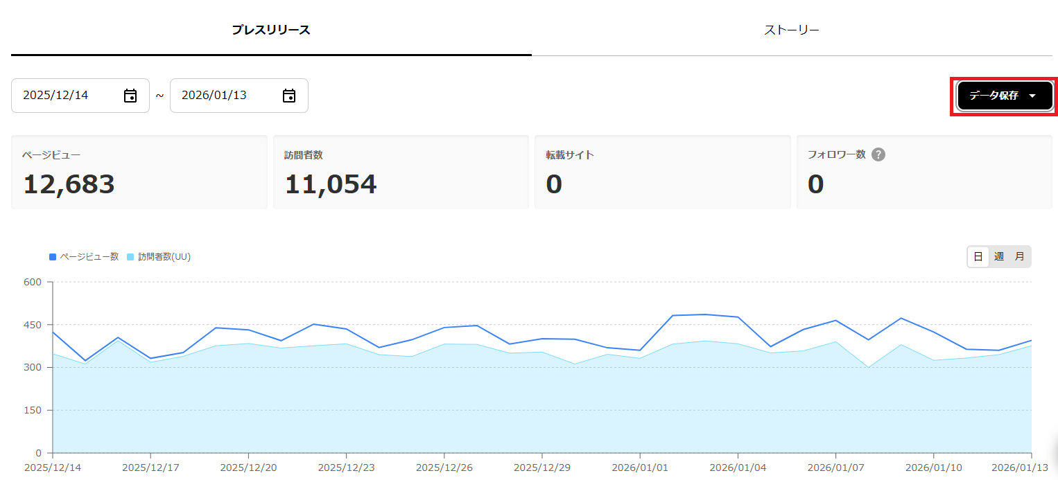
Task: Click the フォロワー数 summary card value
Action: (x=816, y=185)
